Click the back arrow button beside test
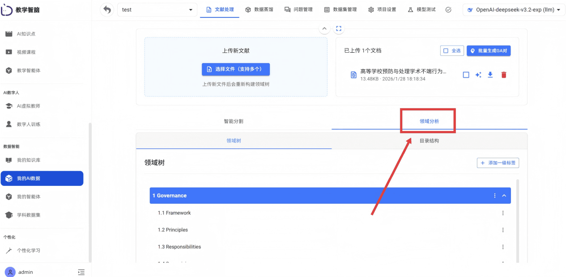 tap(107, 9)
